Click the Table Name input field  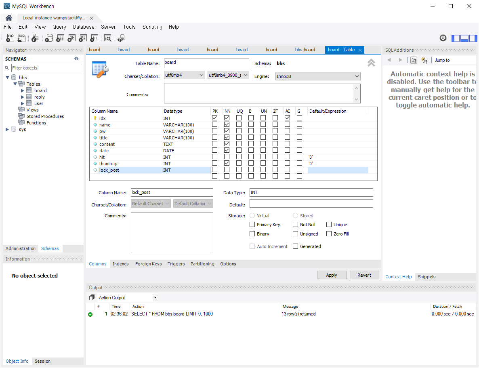(206, 63)
